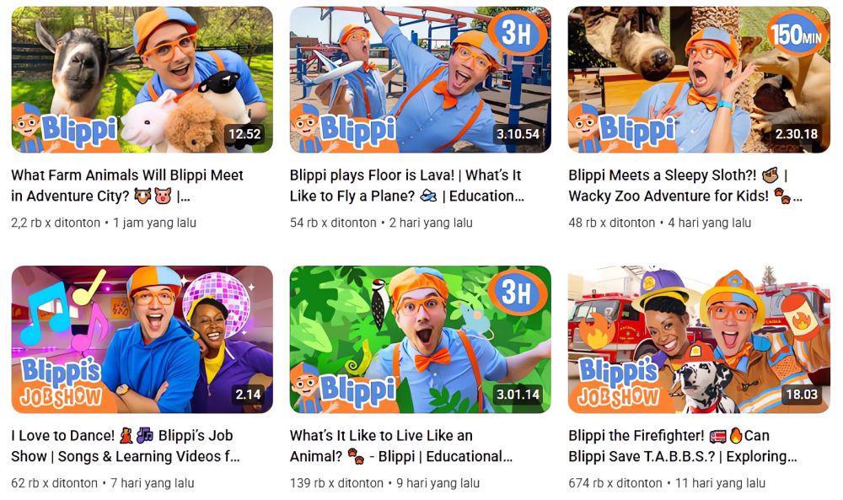This screenshot has width=843, height=500.
Task: Click the 2.14 duration label
Action: pyautogui.click(x=248, y=395)
